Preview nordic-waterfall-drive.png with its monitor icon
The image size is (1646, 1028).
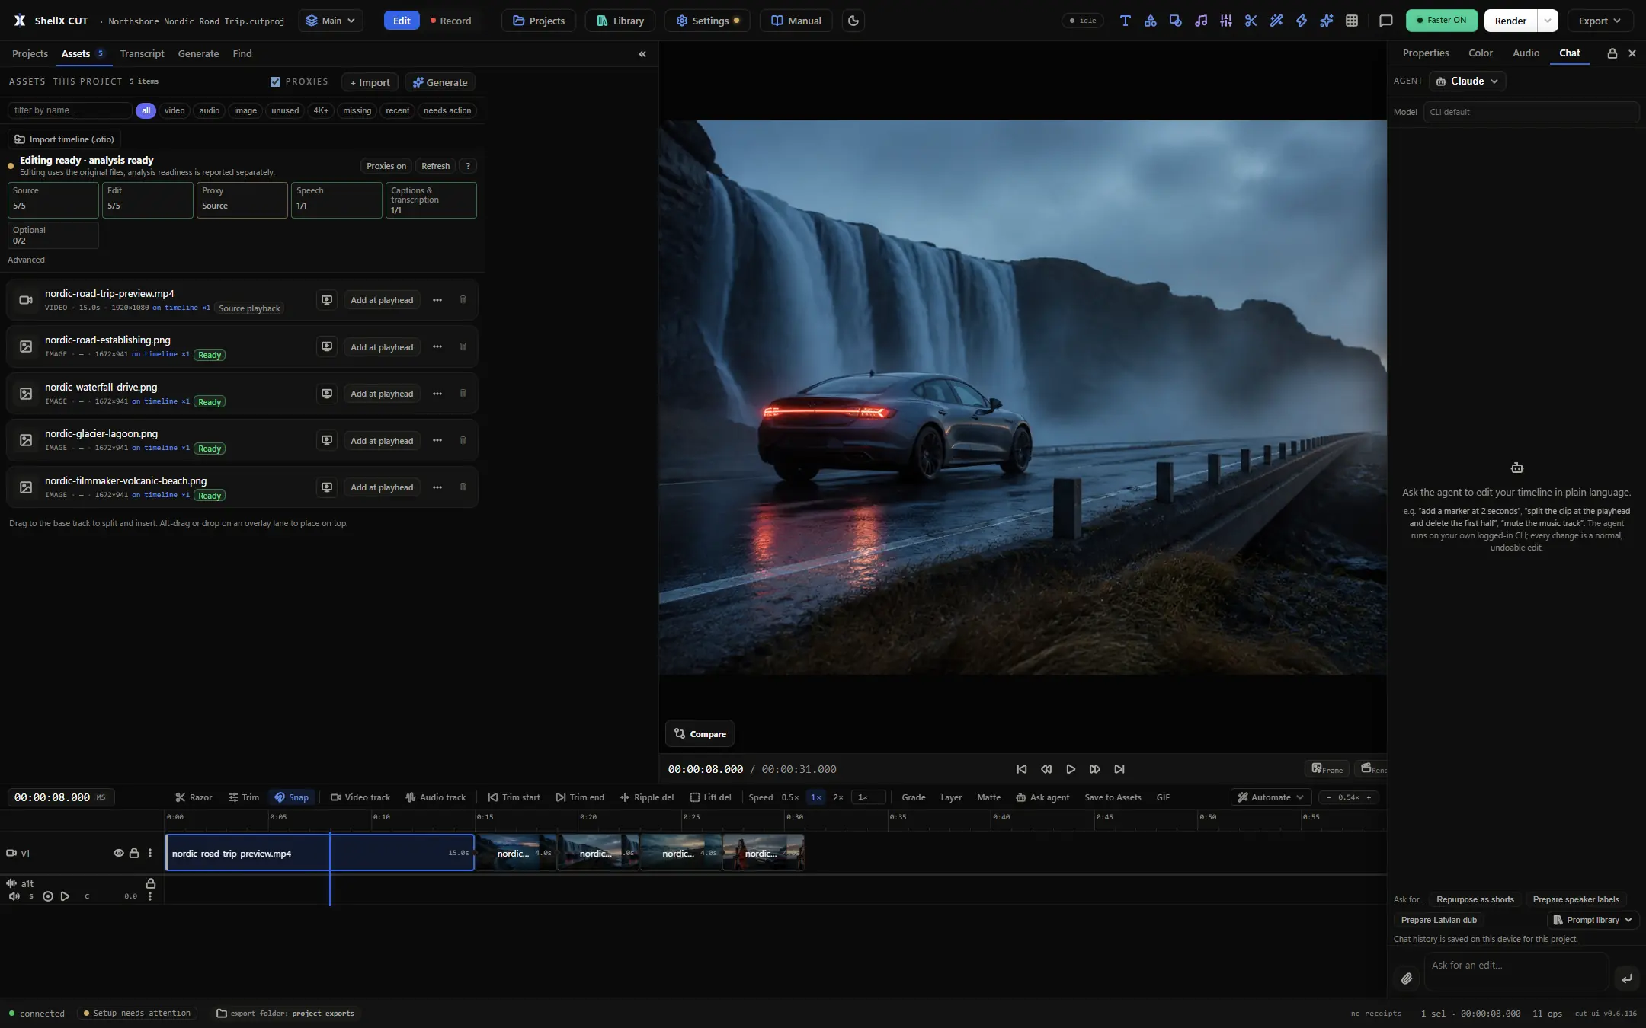(x=327, y=394)
